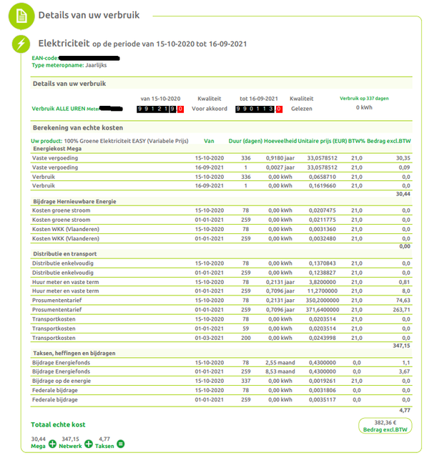The image size is (427, 458).
Task: Select Huur meter unit price 3,8200000
Action: [323, 282]
